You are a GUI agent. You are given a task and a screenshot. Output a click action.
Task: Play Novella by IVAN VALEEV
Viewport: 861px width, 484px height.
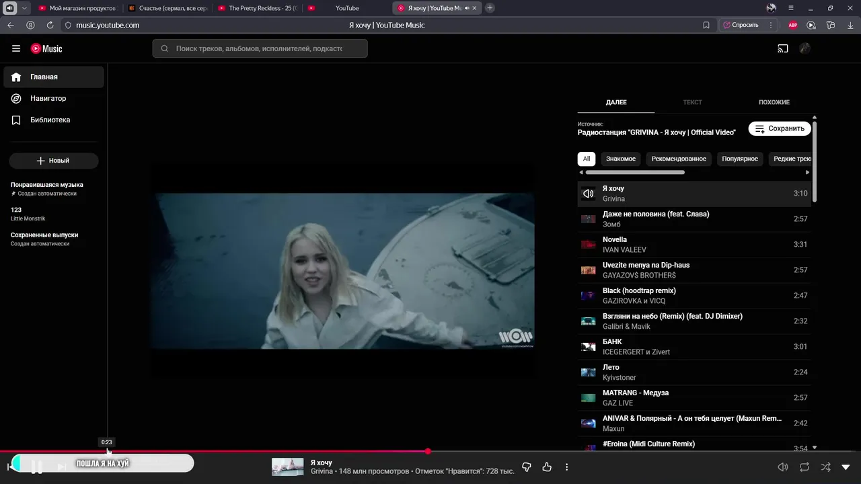[694, 245]
